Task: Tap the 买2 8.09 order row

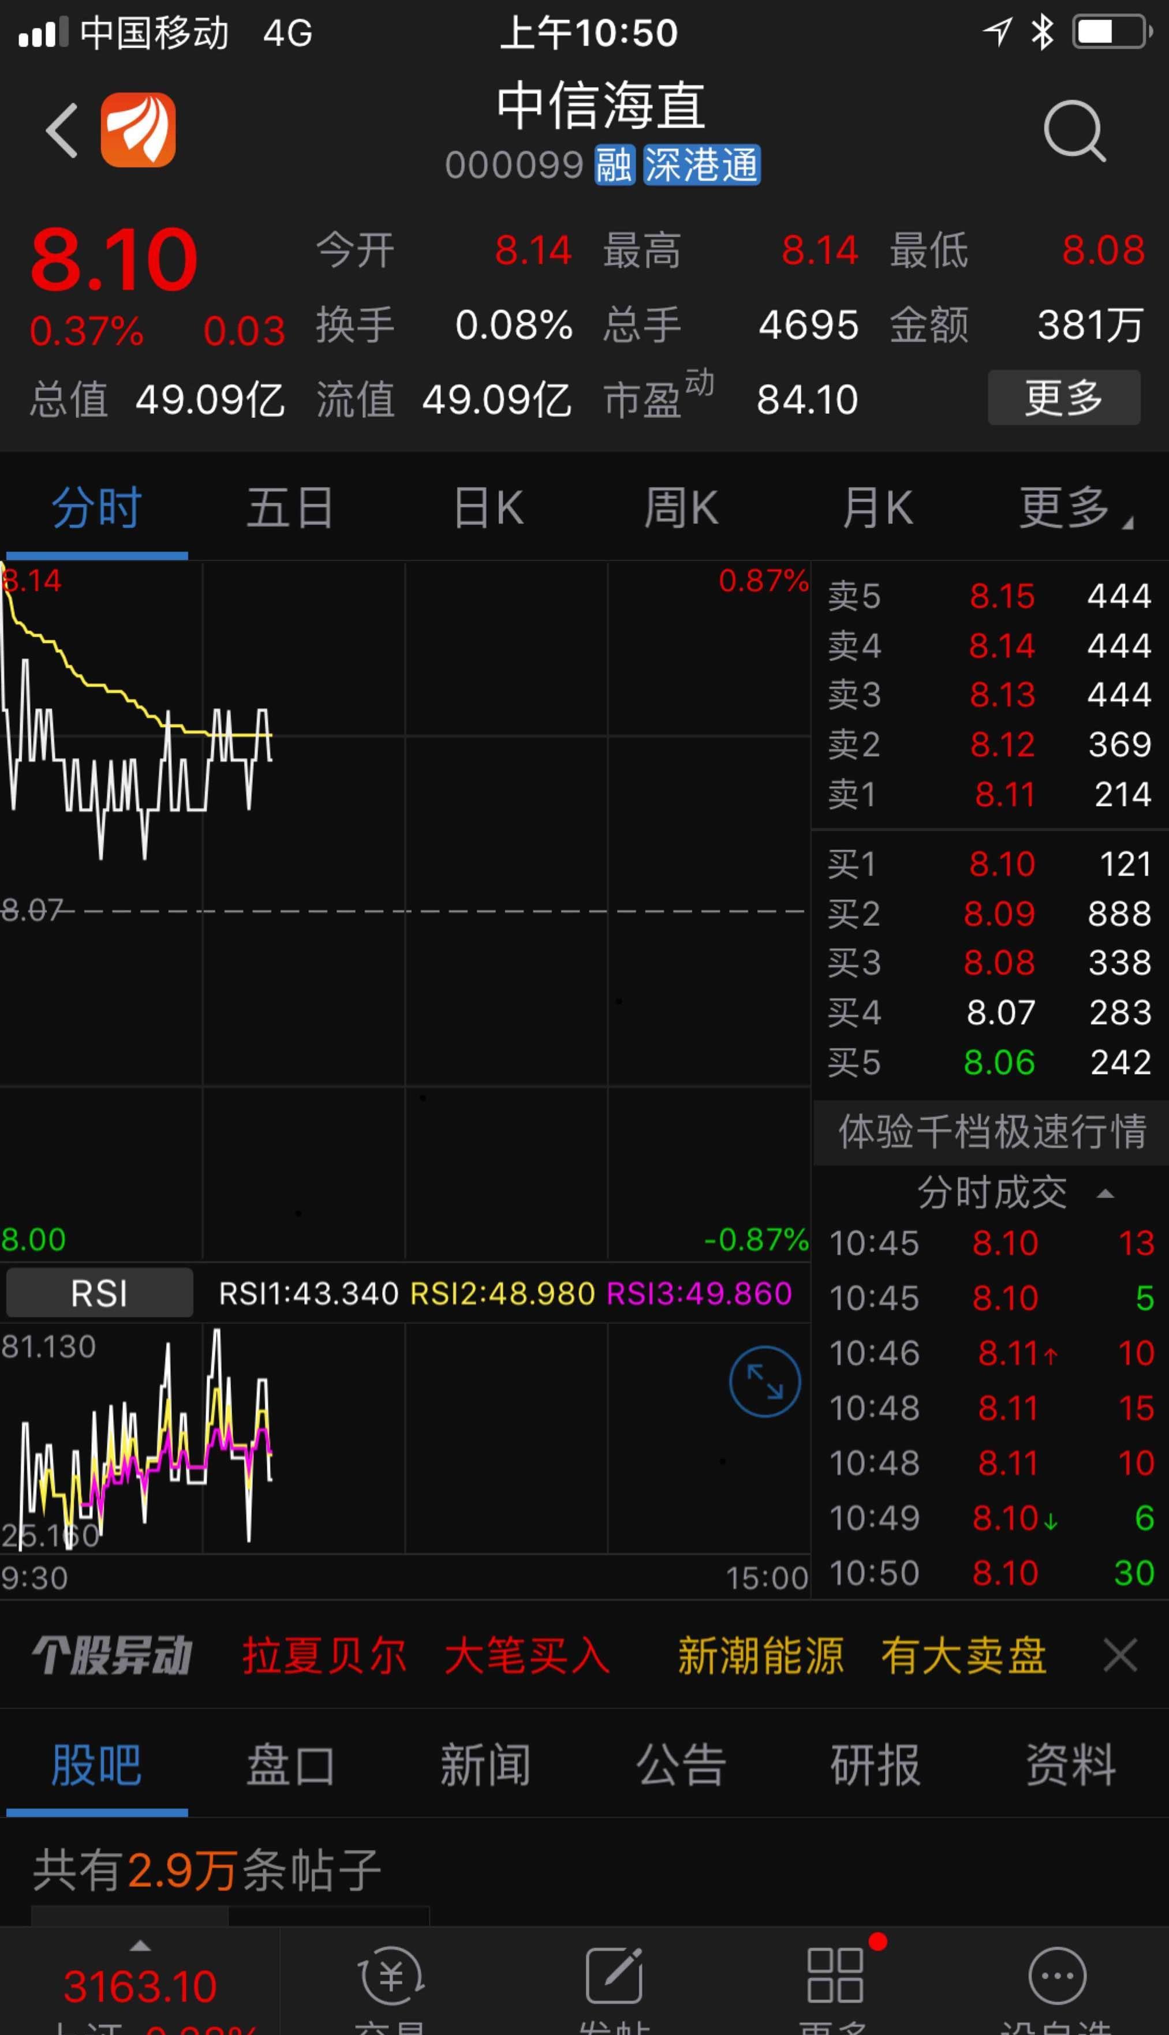Action: click(x=989, y=913)
